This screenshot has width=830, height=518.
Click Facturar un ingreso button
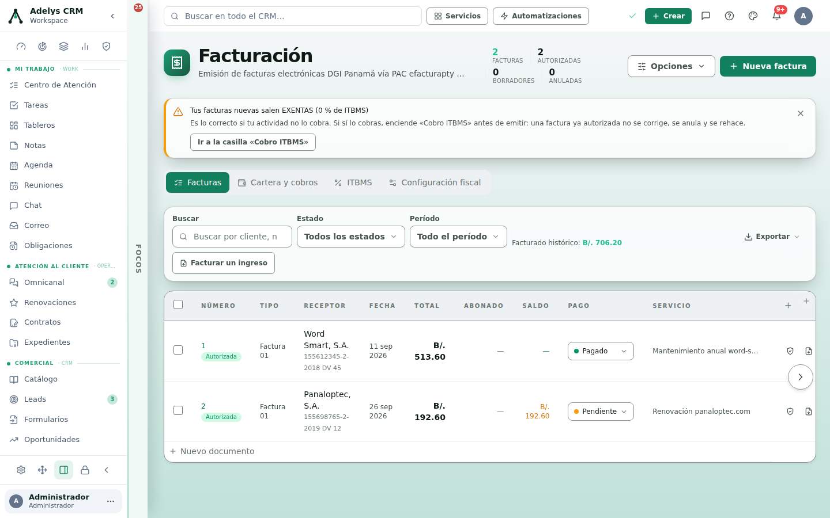click(224, 263)
